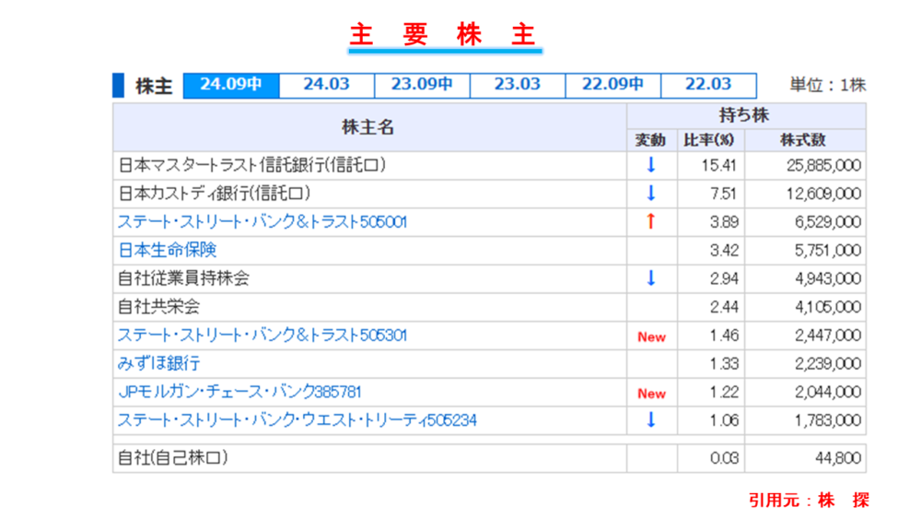Click share count 5,751,000
Screen dimensions: 921x519
click(828, 251)
